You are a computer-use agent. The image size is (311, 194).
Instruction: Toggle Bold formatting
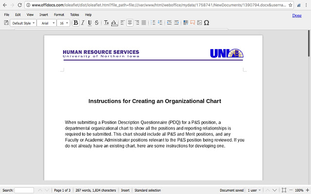(76, 23)
